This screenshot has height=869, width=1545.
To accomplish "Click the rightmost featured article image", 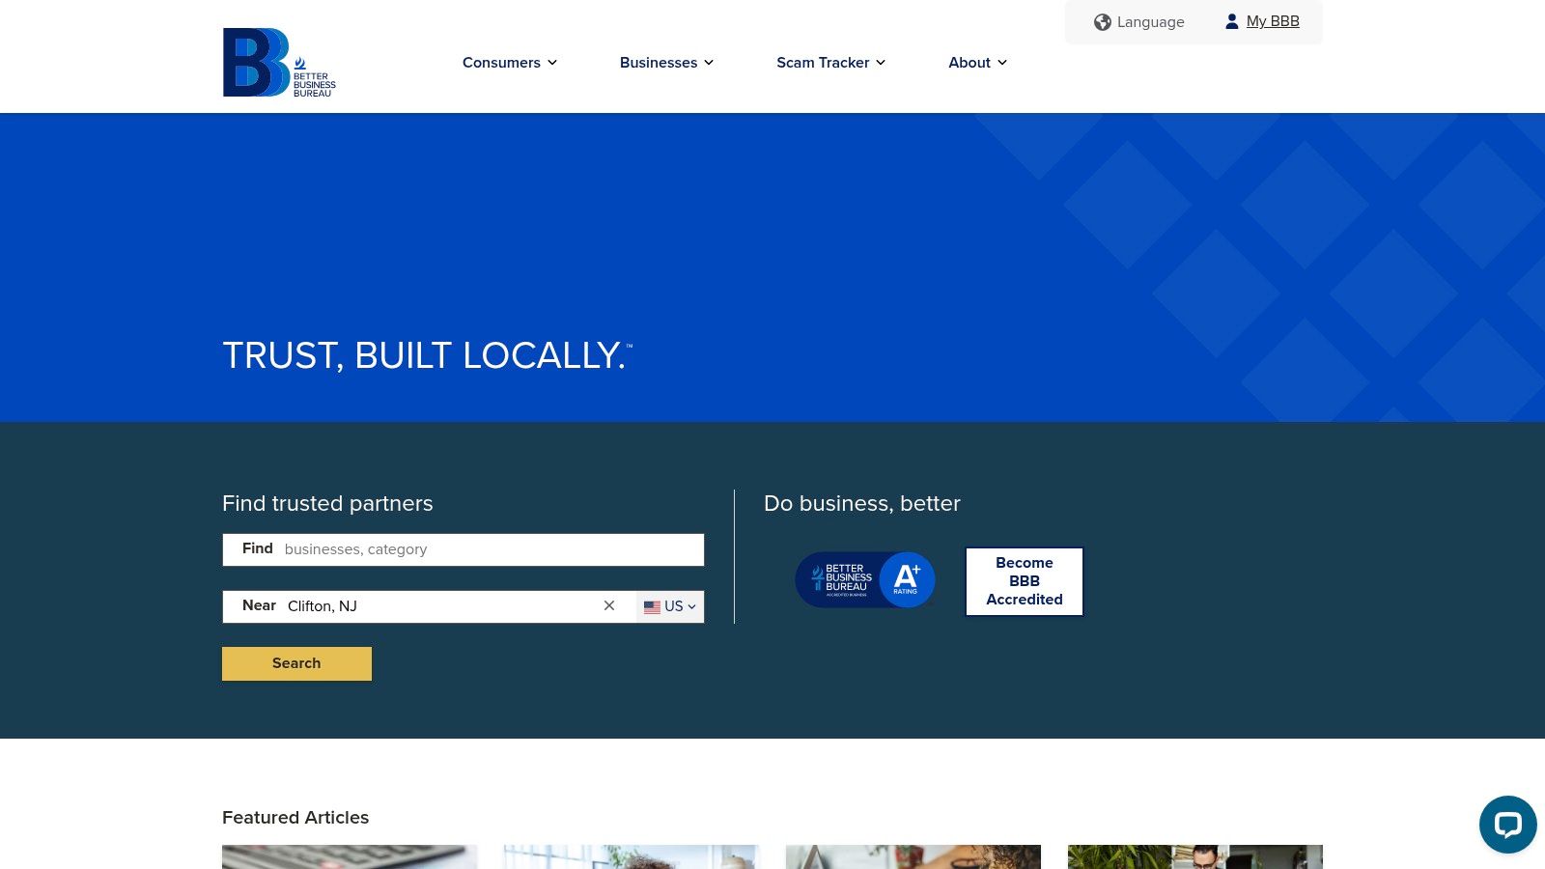I will [1195, 857].
